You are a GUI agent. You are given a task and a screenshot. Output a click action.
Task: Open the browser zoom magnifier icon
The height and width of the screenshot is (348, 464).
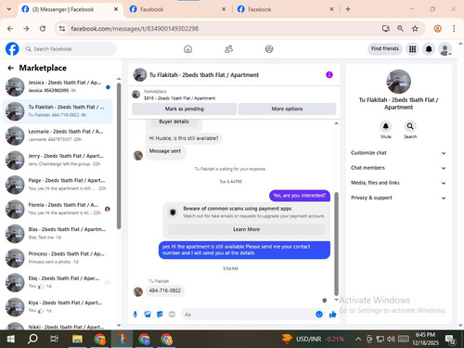point(400,29)
